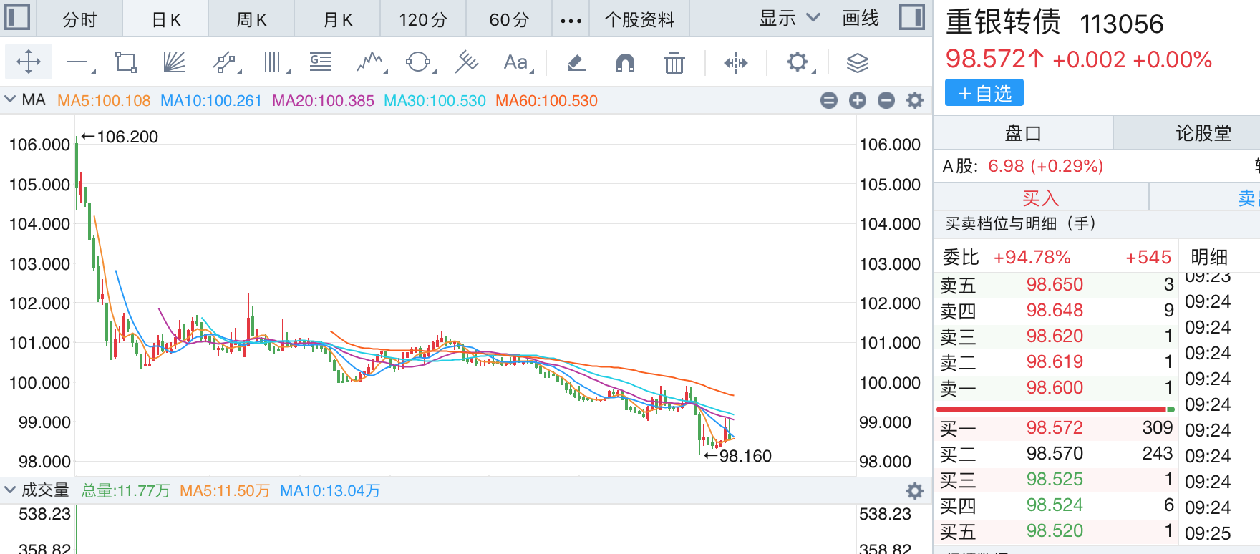
Task: Click the plus icon in MA bar
Action: (857, 101)
